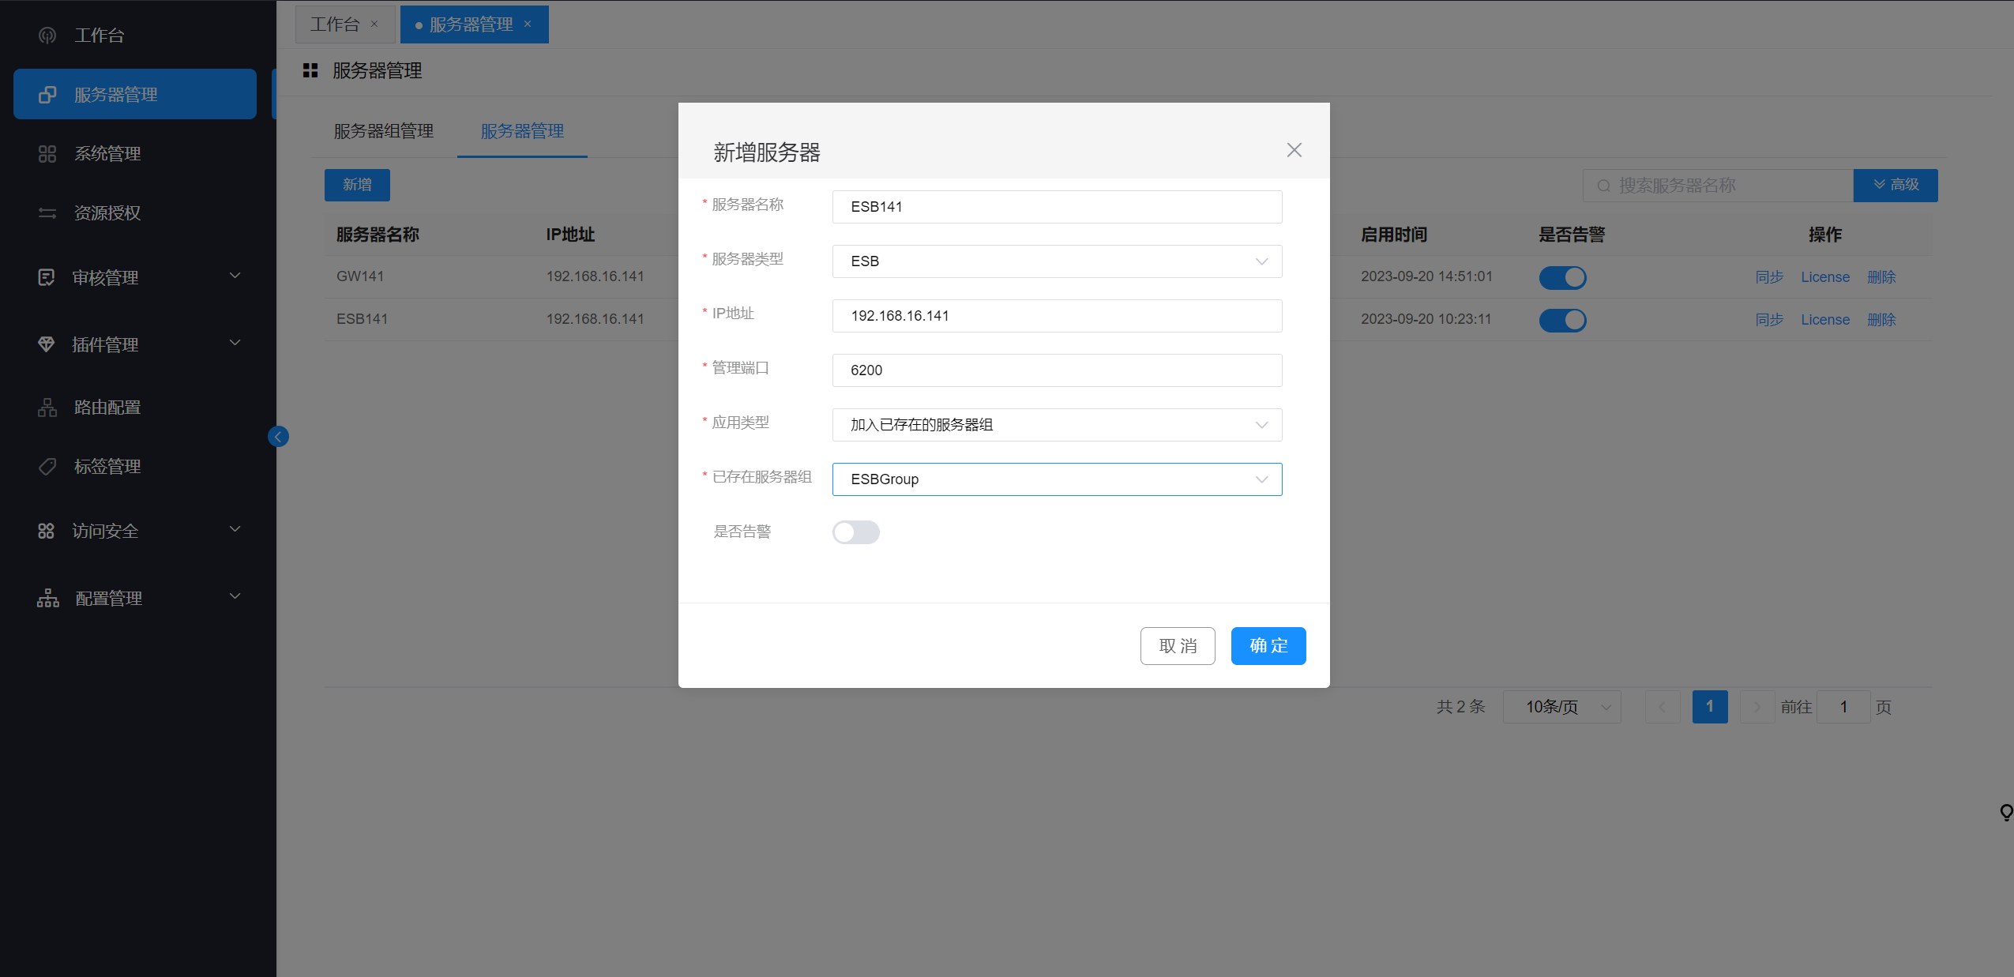Close the 新增服务器 dialog with X icon
The image size is (2014, 977).
click(x=1294, y=150)
